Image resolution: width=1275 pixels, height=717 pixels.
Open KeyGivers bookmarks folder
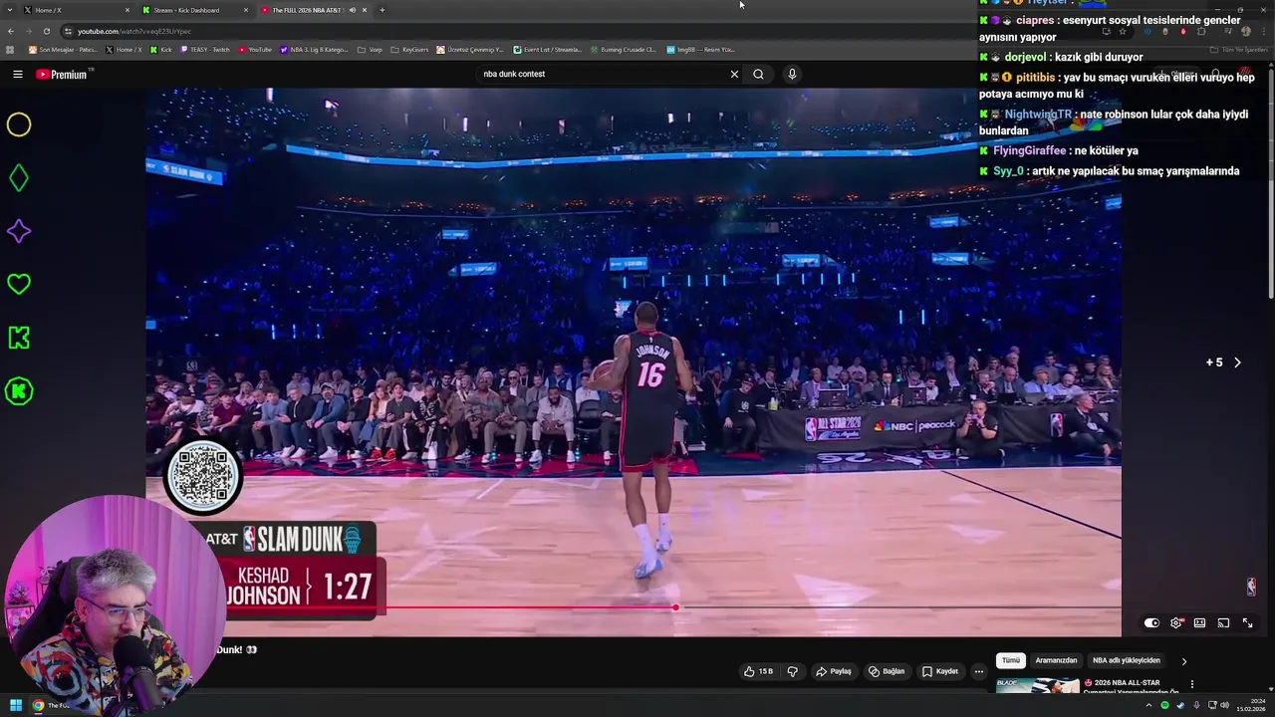coord(410,49)
